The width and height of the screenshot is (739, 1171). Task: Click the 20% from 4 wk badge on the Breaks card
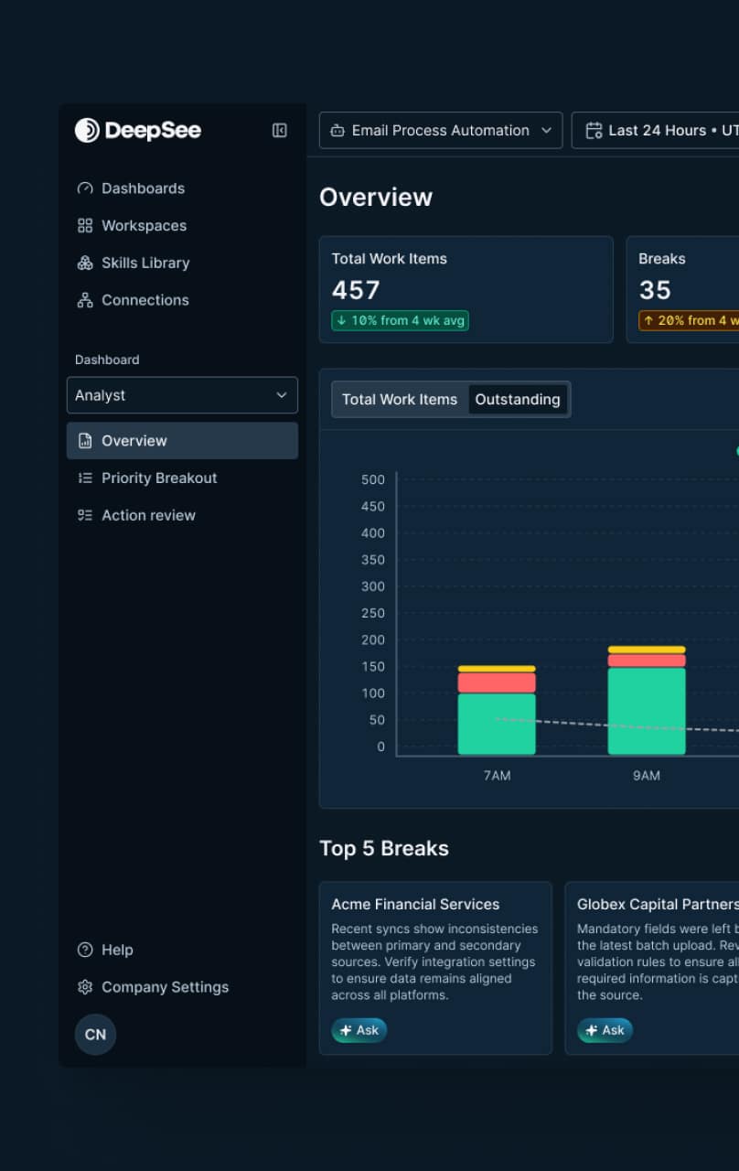coord(689,320)
